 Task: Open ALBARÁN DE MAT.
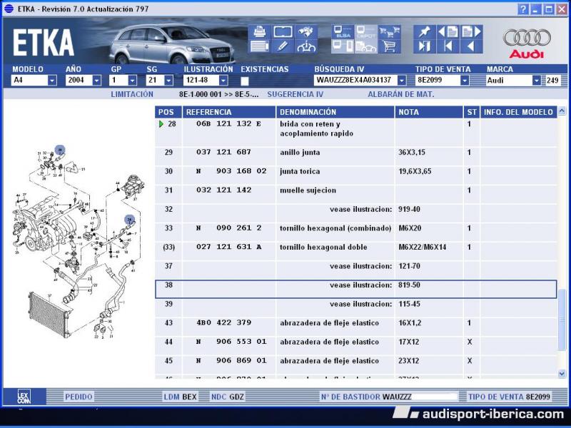[x=401, y=95]
